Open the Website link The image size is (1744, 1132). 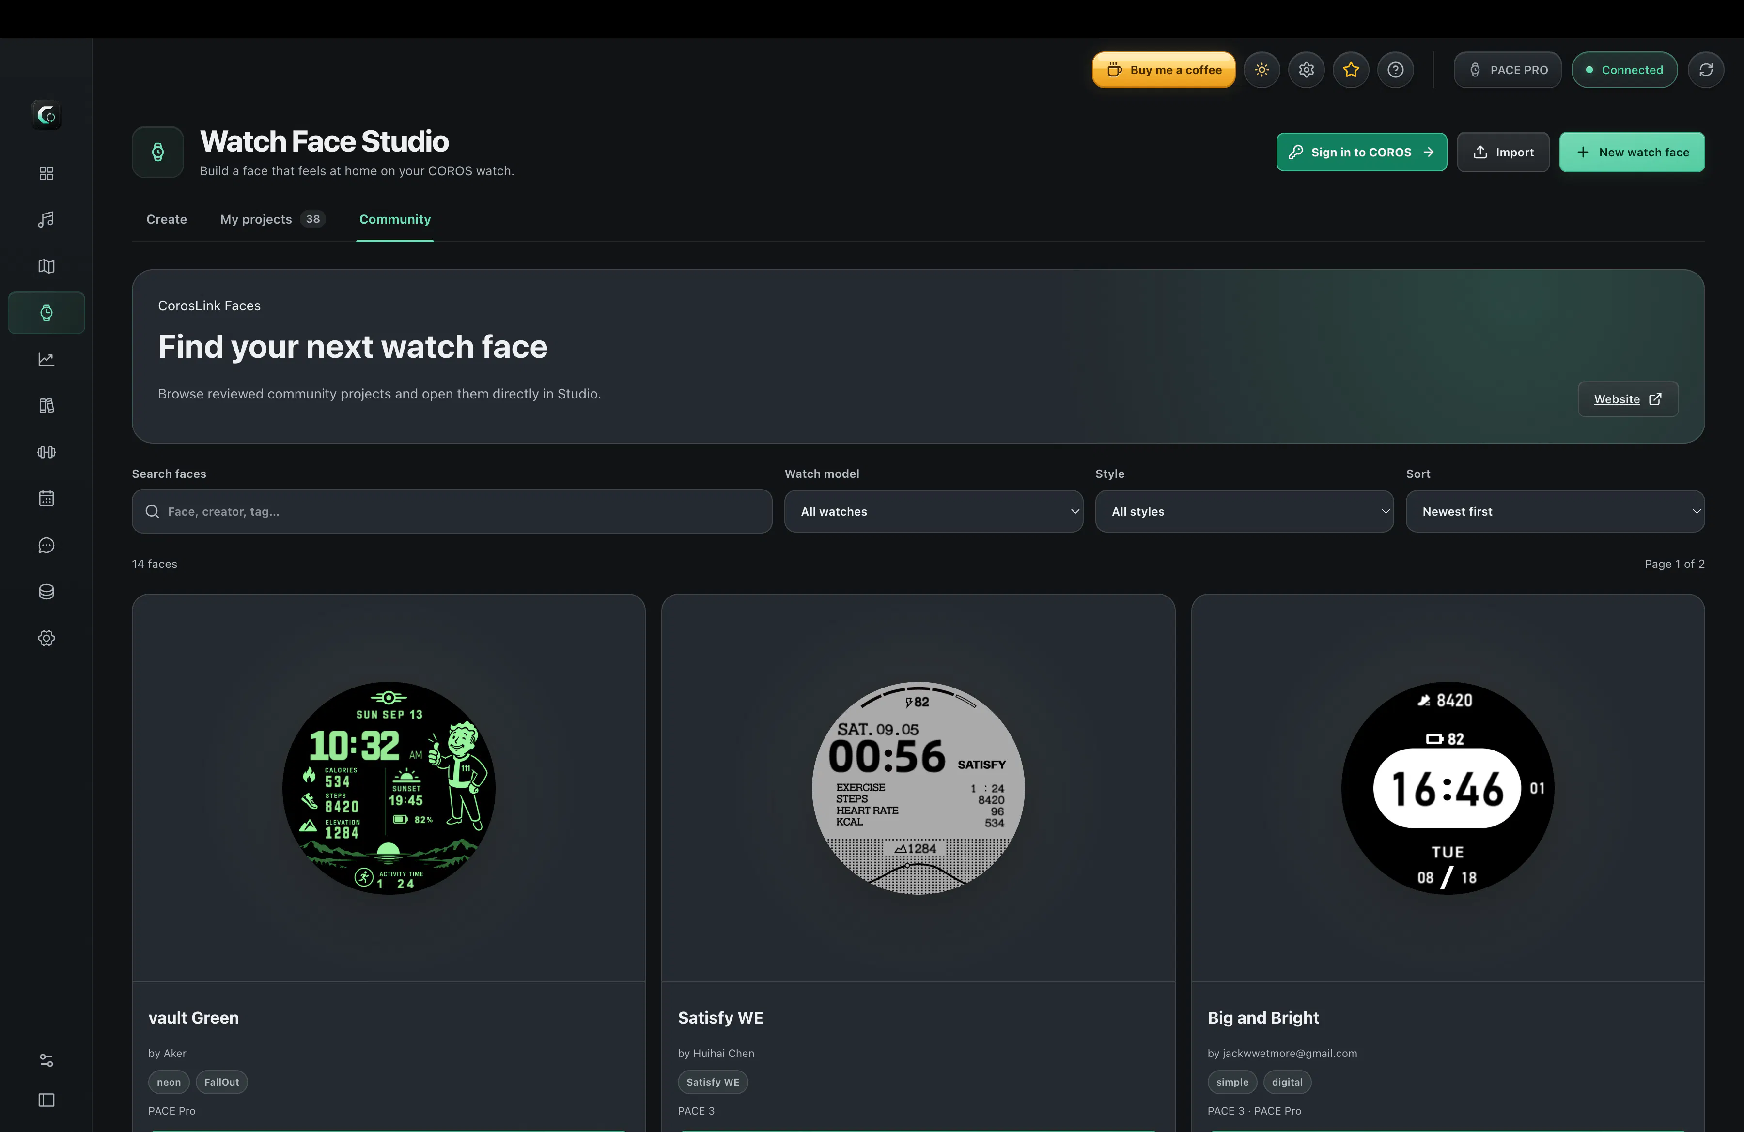click(1627, 399)
